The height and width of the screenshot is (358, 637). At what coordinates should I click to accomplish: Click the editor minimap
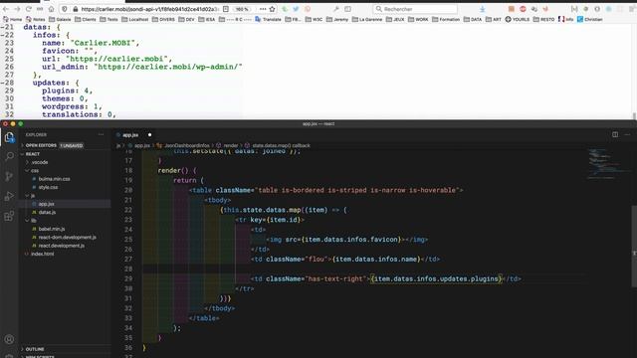point(607,164)
